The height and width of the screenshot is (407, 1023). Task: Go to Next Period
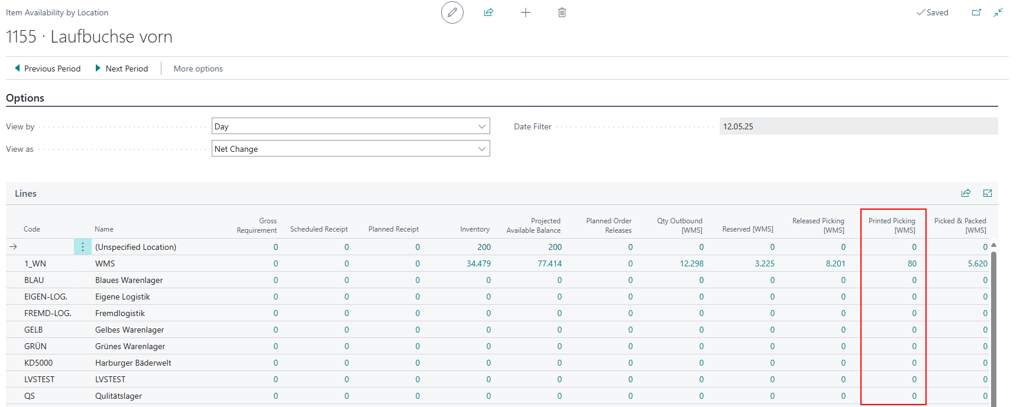122,69
